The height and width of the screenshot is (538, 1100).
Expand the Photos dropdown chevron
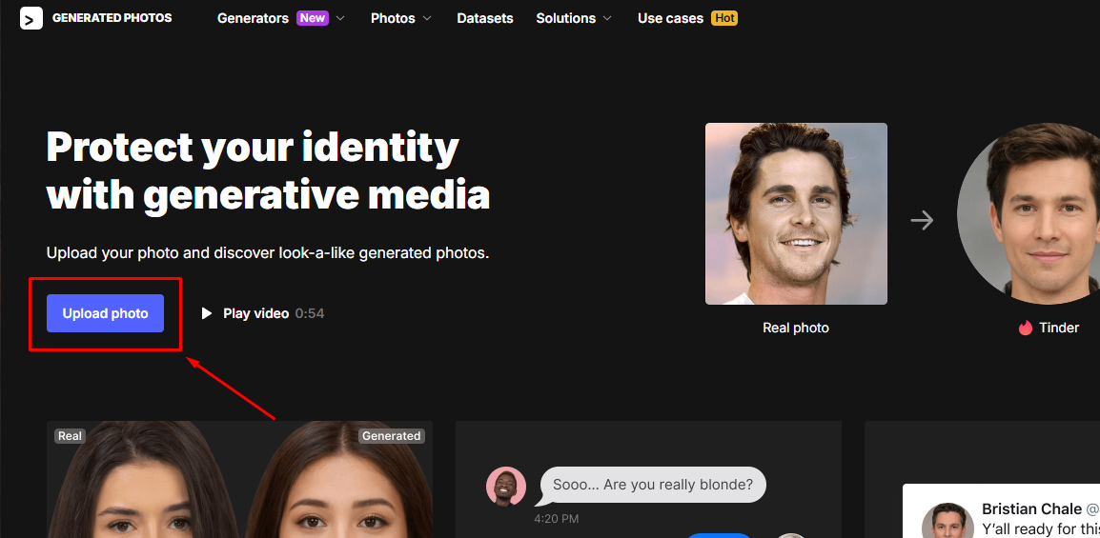point(428,18)
